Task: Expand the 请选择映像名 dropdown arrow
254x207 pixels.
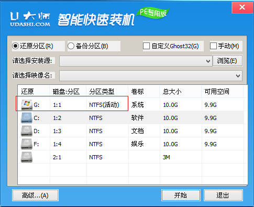Action: click(238, 76)
